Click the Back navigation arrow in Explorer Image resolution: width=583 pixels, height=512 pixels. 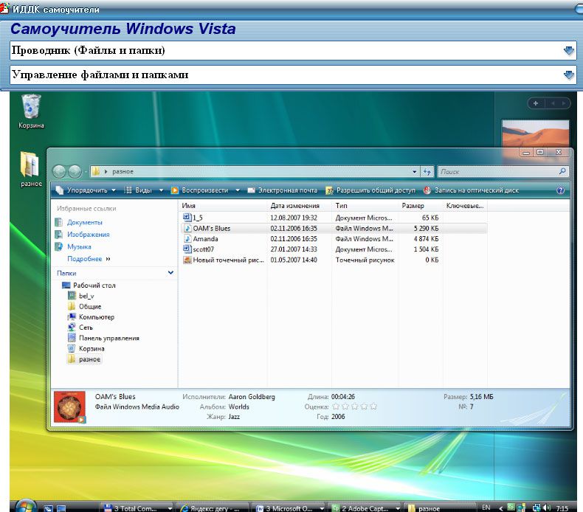(61, 171)
